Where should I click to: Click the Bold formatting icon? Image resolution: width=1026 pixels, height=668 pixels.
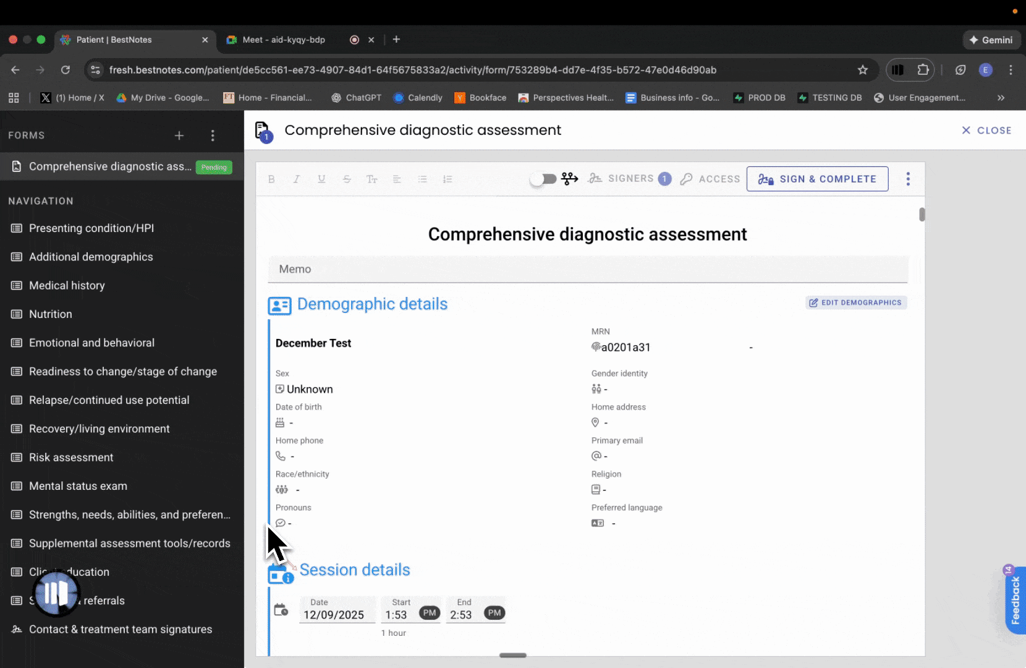[x=271, y=179]
